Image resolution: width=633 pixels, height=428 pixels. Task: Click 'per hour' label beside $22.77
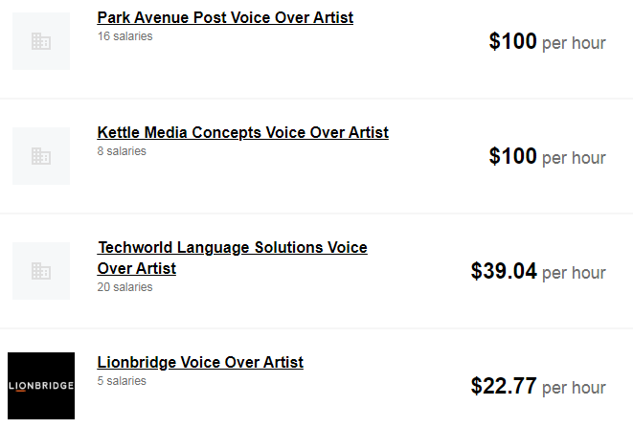coord(574,388)
